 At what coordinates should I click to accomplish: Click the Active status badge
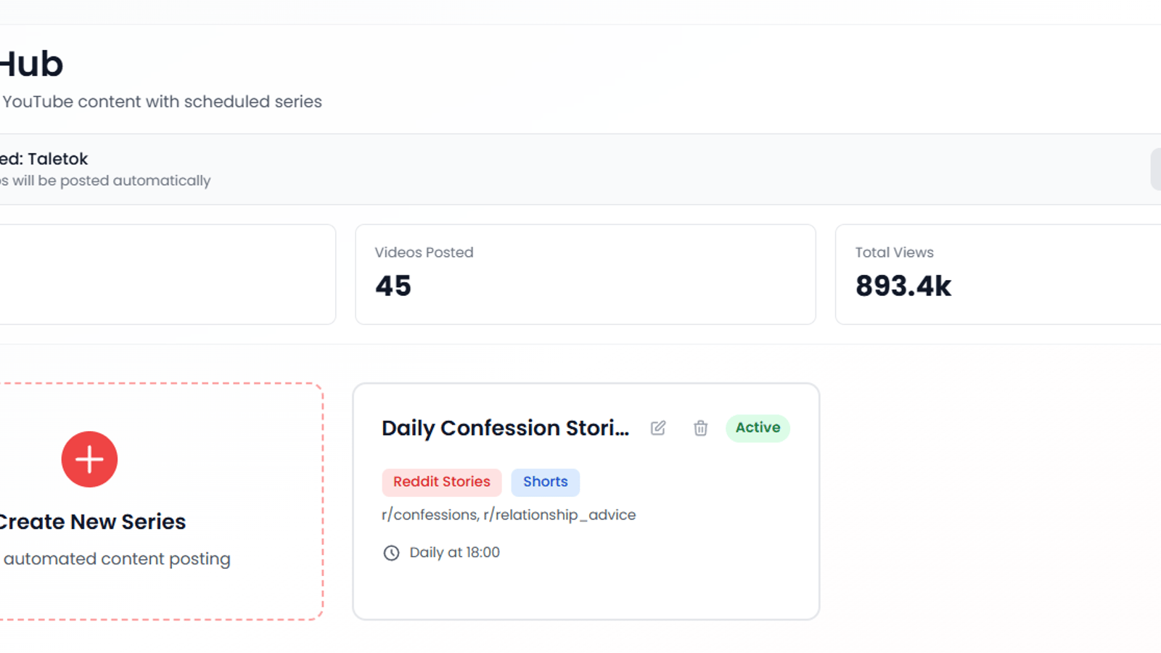pos(758,427)
